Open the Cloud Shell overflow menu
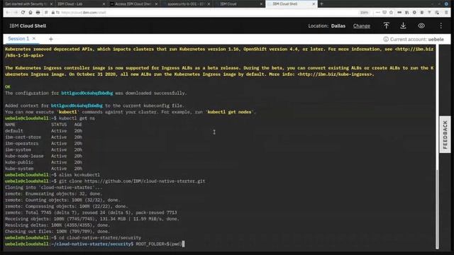 coord(441,25)
